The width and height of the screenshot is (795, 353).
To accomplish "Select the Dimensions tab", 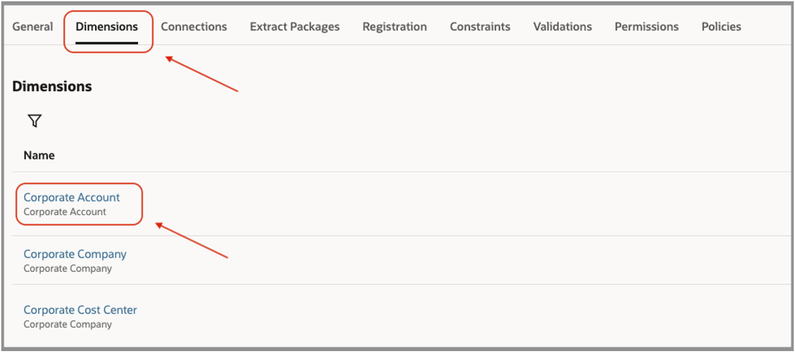I will [107, 27].
